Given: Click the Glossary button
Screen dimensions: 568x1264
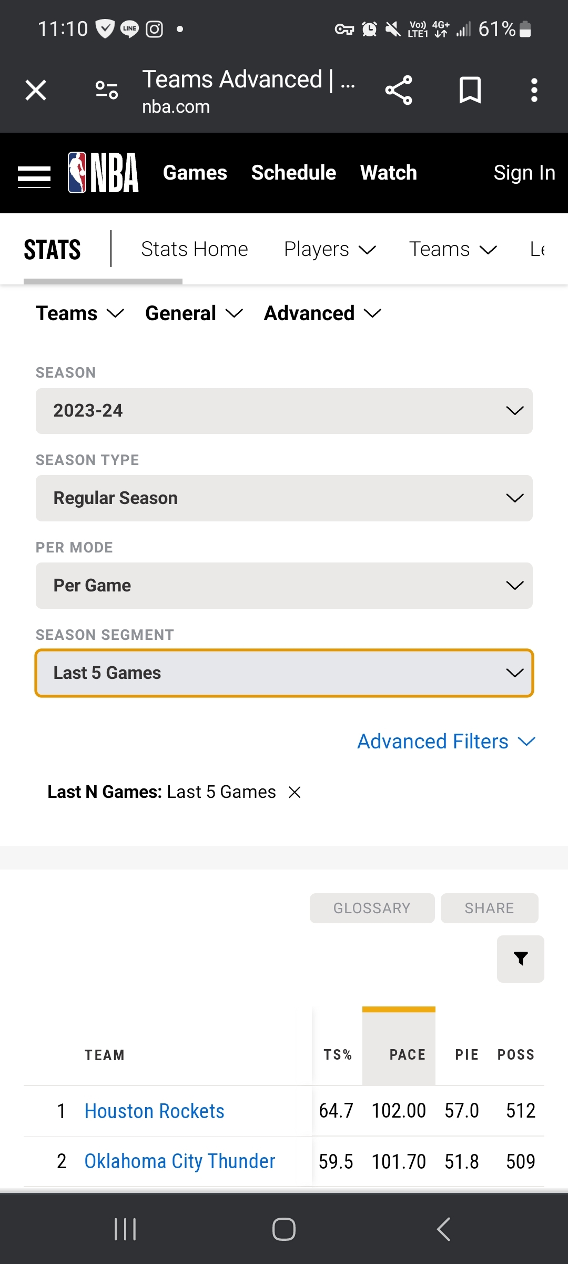Looking at the screenshot, I should 372,908.
